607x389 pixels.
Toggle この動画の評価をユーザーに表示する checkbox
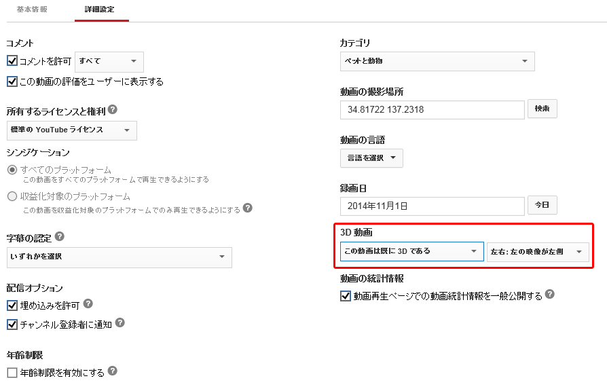point(12,81)
